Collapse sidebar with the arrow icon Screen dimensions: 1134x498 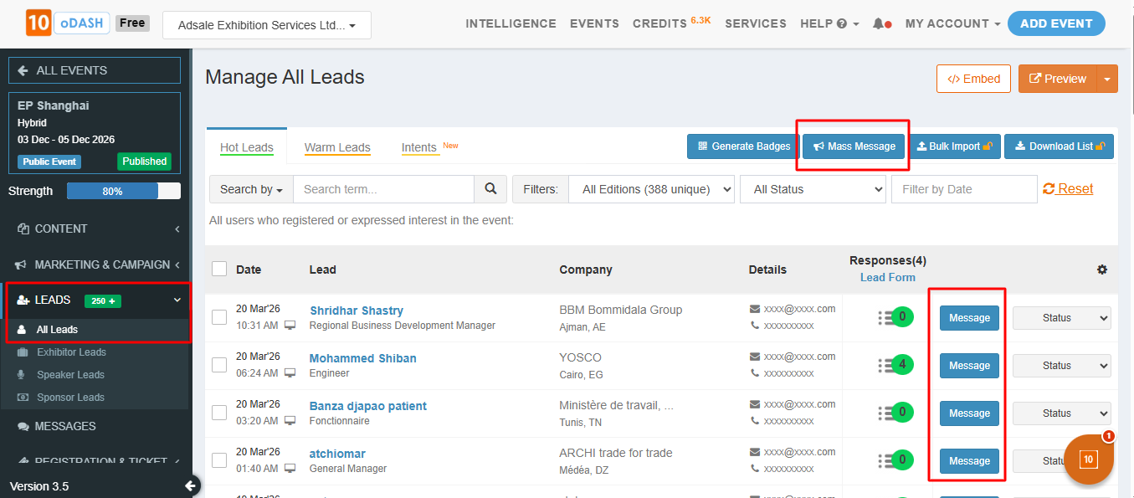point(191,485)
